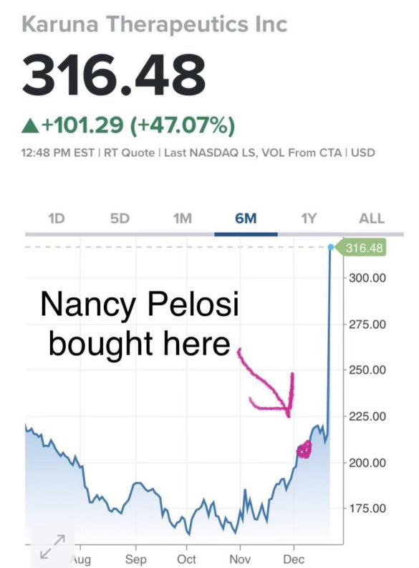Click the blue latest price dot
Viewport: 419px width, 568px height.
pyautogui.click(x=331, y=247)
